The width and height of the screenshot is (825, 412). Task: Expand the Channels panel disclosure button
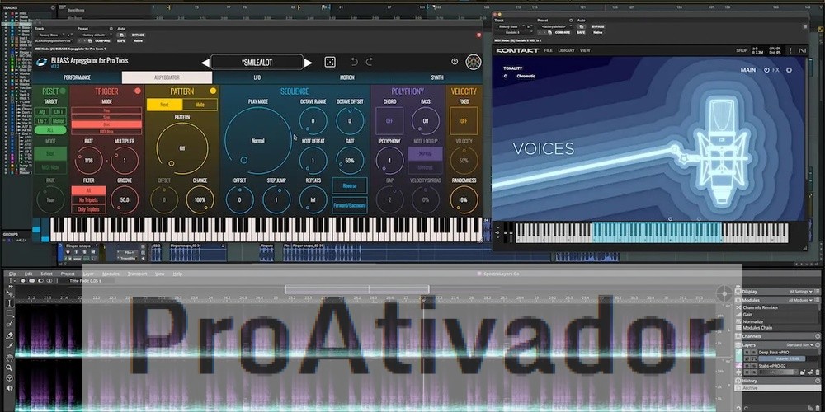coord(818,336)
